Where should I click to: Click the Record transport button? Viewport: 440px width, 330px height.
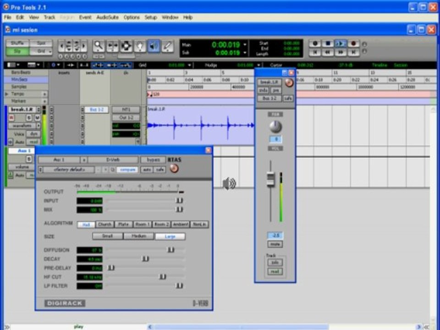click(x=353, y=44)
